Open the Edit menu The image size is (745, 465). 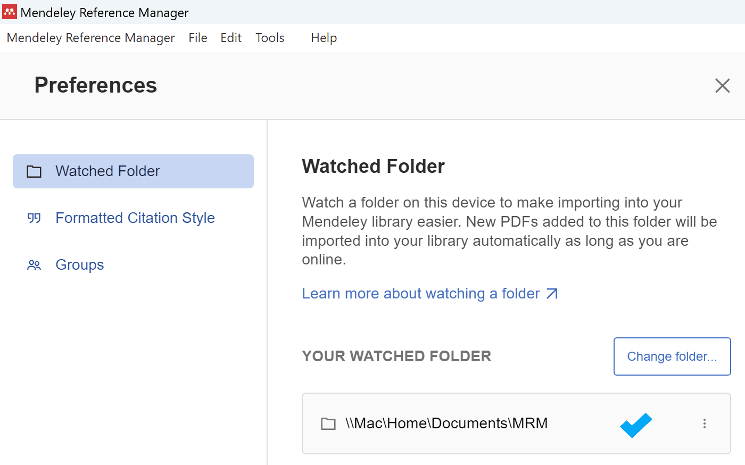[231, 38]
